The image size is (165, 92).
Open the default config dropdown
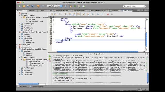pyautogui.click(x=55, y=6)
